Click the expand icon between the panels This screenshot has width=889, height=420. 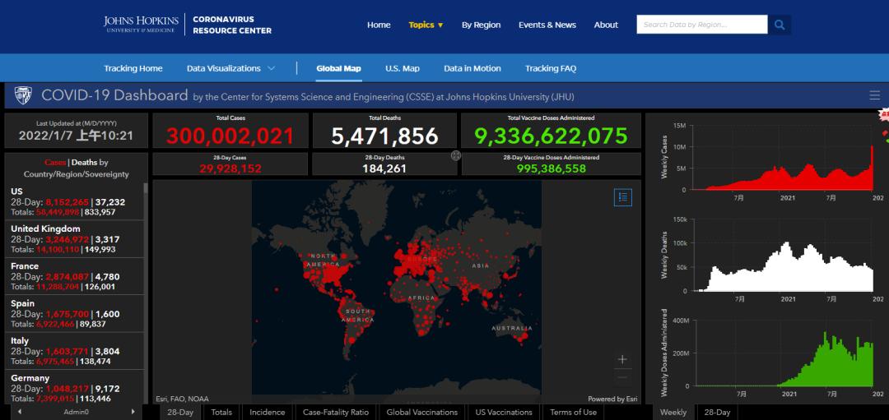(x=456, y=155)
